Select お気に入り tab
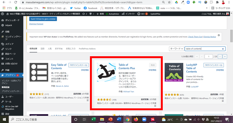 coord(71,49)
